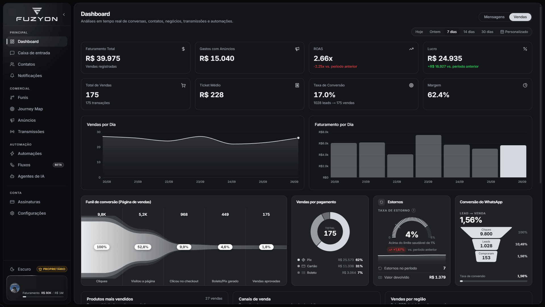Click the receipt icon on Ticket Médio
The width and height of the screenshot is (545, 307).
pos(297,85)
